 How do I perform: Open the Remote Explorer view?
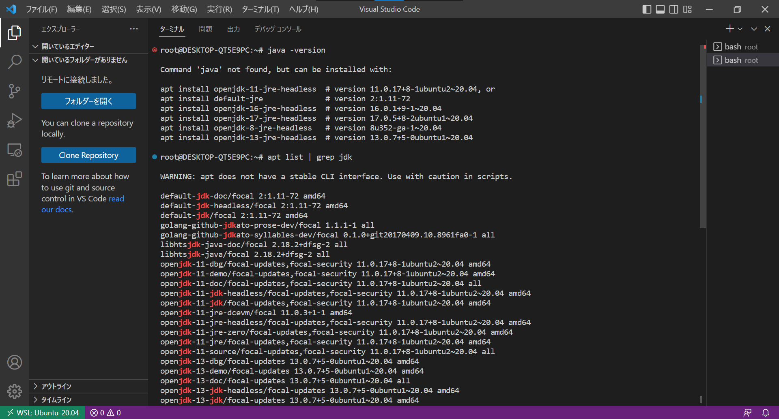pyautogui.click(x=14, y=150)
